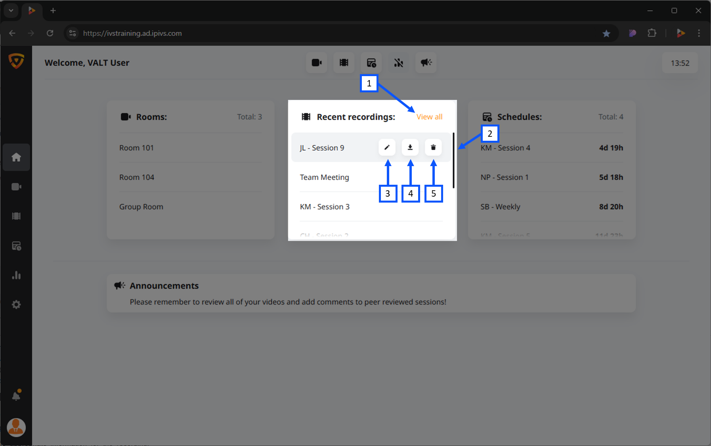The width and height of the screenshot is (711, 446).
Task: Open a new browser tab
Action: tap(53, 11)
